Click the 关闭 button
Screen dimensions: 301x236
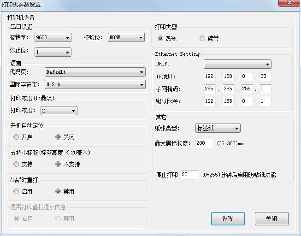pos(271,219)
